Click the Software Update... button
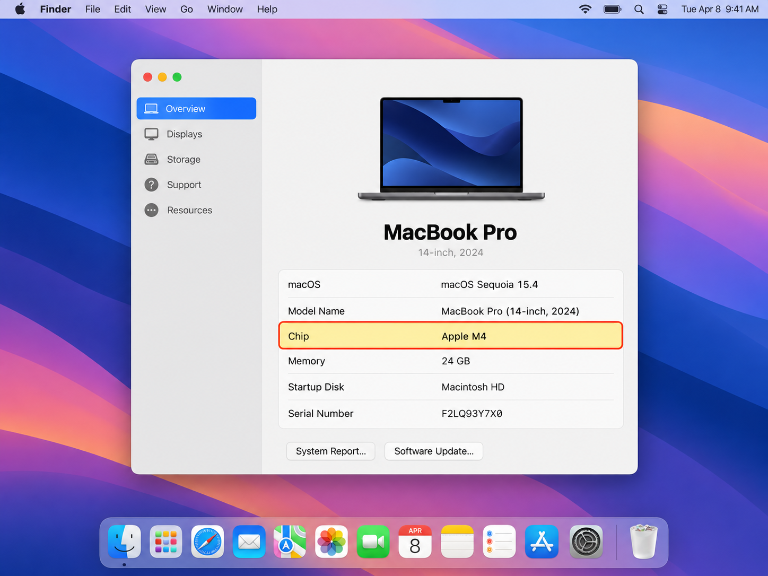This screenshot has height=576, width=768. click(x=434, y=451)
